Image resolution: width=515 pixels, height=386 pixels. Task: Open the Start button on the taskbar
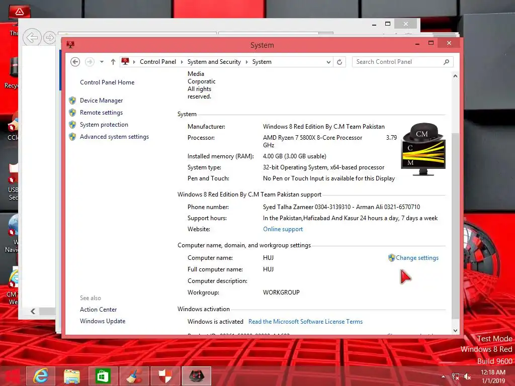click(12, 376)
